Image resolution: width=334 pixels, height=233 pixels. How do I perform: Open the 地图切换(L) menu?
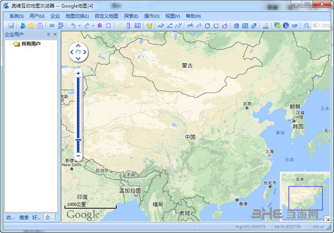[77, 16]
